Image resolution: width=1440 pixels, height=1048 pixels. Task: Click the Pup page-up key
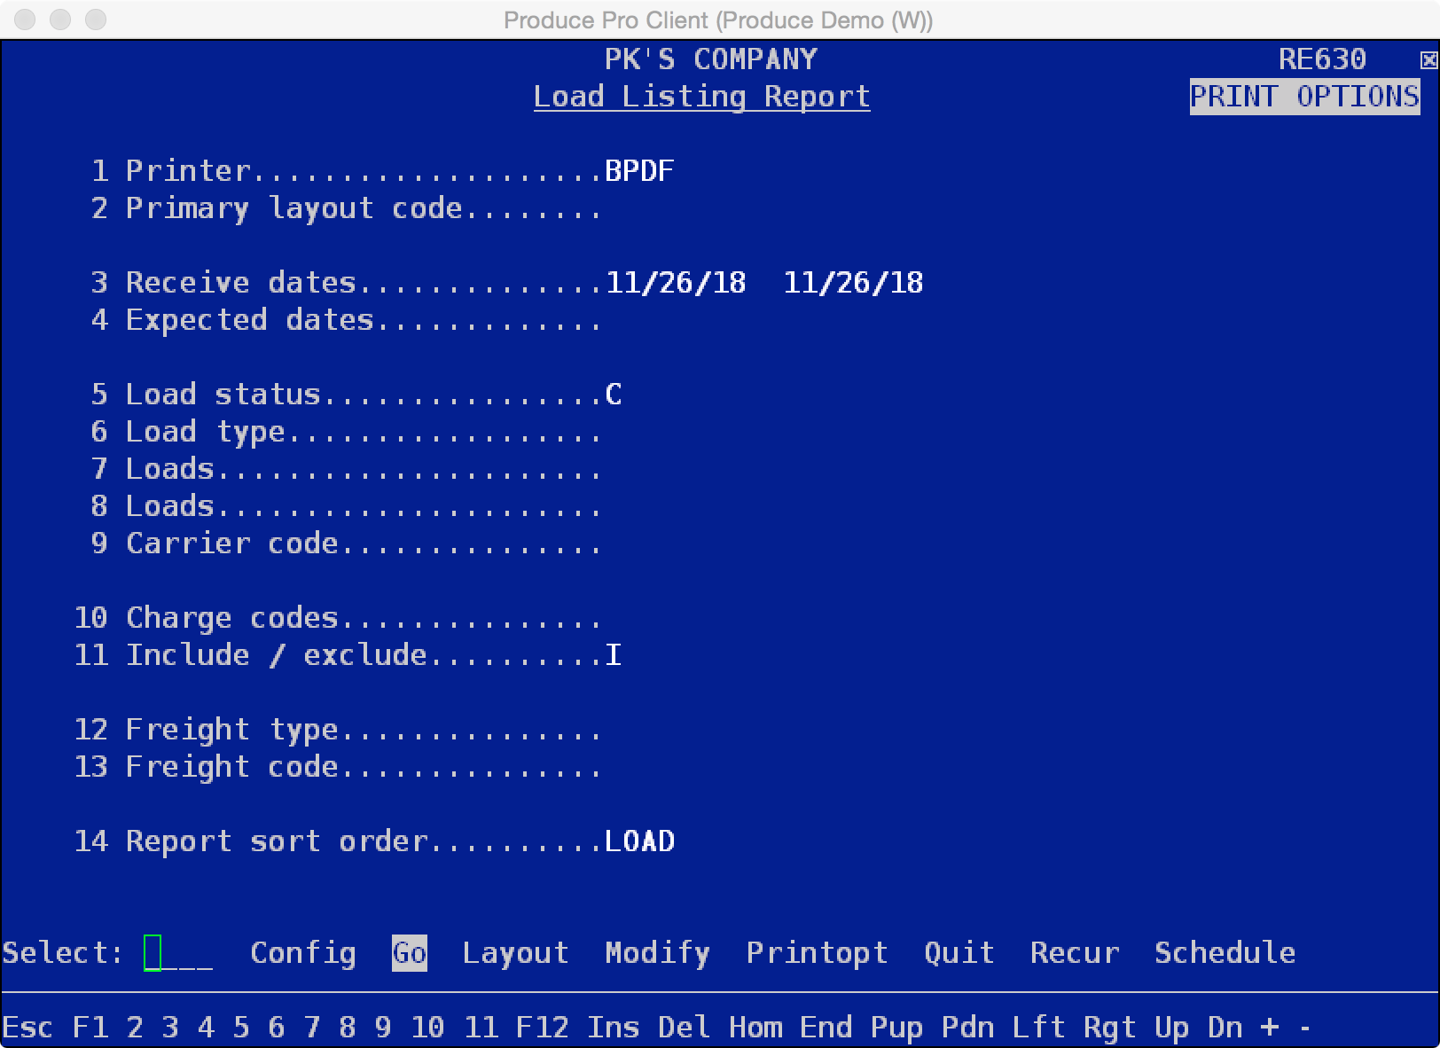pyautogui.click(x=896, y=1028)
